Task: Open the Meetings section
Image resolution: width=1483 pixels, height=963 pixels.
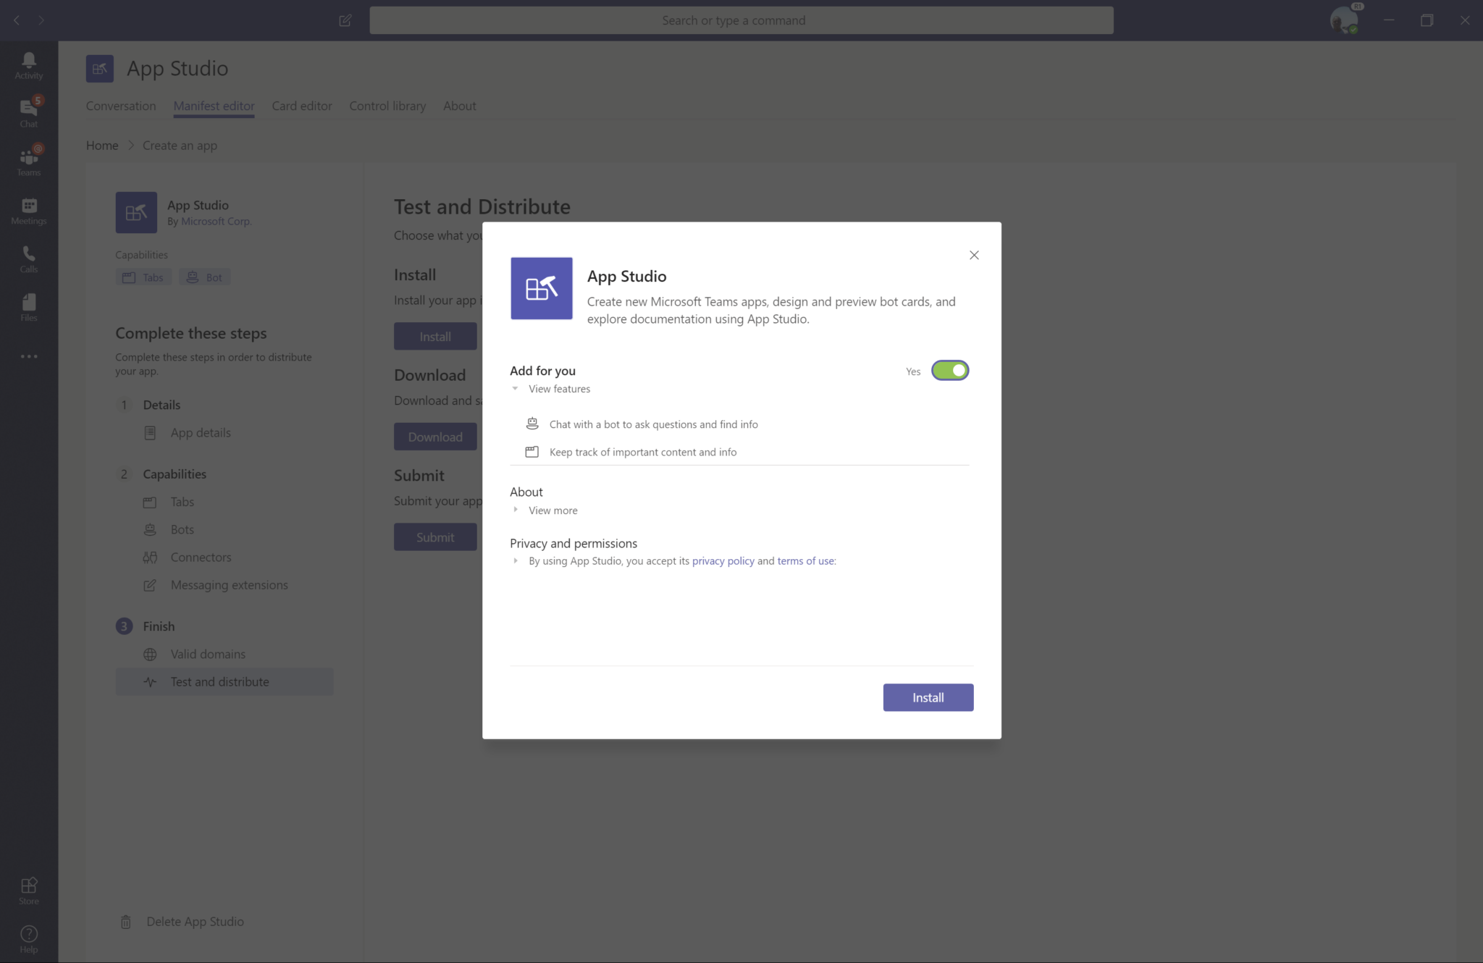Action: click(28, 211)
